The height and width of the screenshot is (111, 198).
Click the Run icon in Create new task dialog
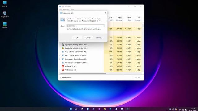click(62, 20)
